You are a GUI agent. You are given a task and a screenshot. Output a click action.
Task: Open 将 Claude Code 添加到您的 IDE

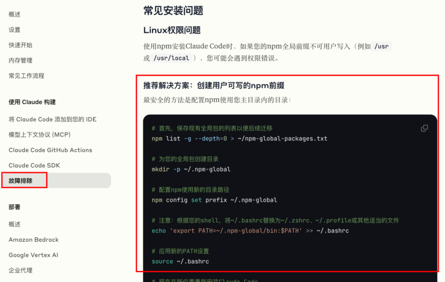tap(52, 119)
